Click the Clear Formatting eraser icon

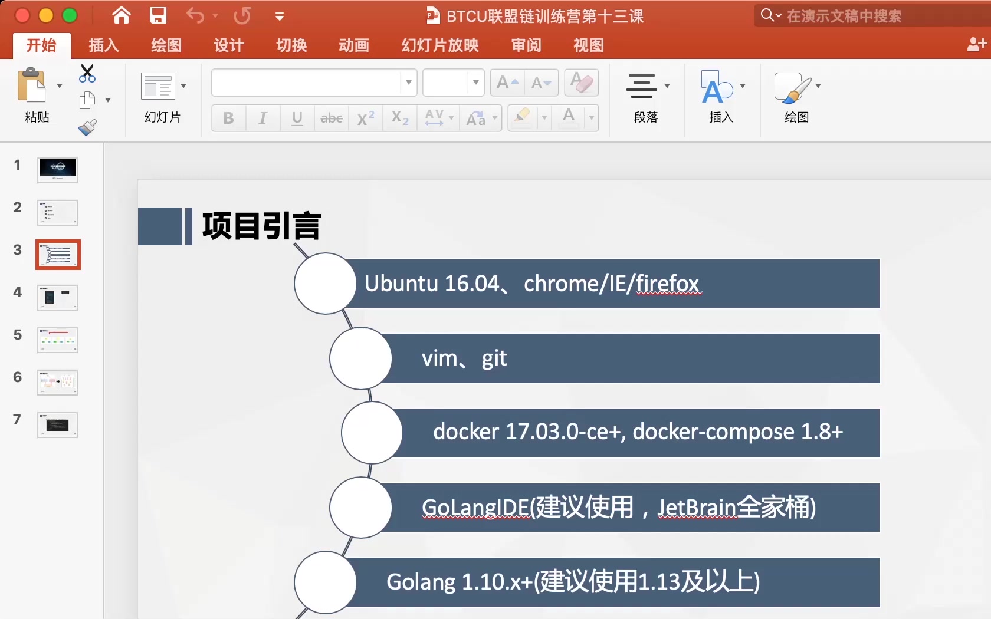click(x=581, y=83)
